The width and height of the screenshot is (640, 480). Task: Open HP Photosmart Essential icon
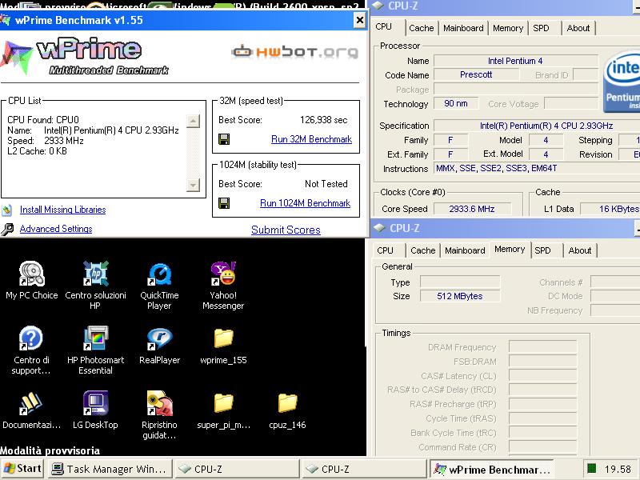pos(95,350)
